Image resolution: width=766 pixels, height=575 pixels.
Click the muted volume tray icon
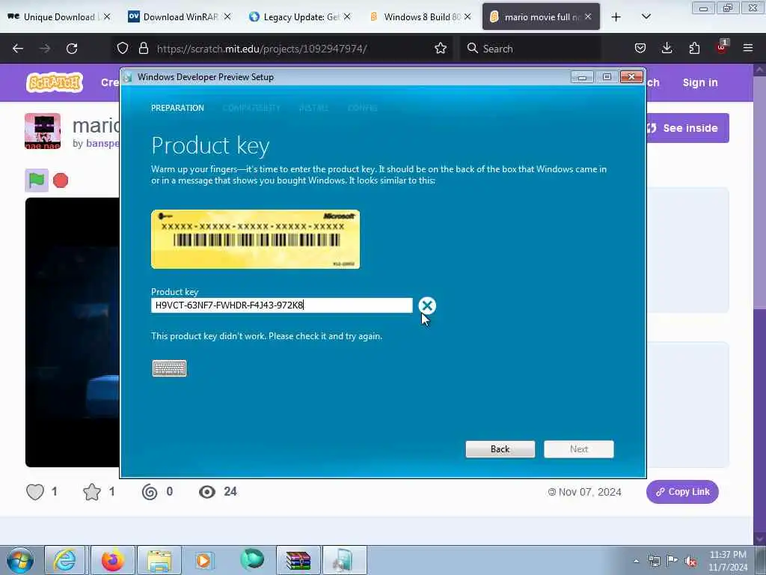tap(690, 561)
